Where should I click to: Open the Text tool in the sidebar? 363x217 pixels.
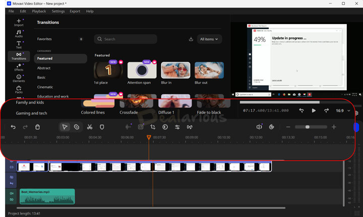(x=19, y=44)
